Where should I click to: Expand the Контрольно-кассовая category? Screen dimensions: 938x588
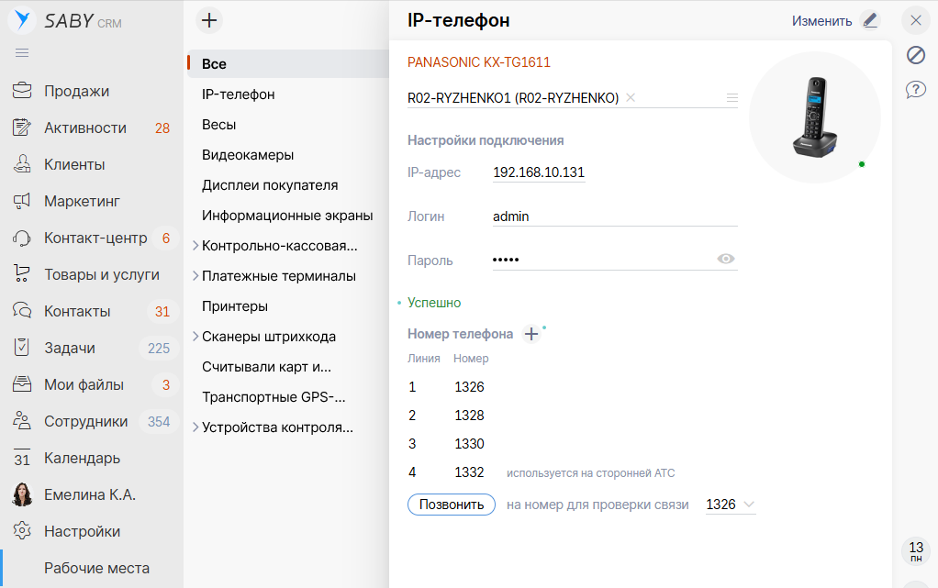195,246
